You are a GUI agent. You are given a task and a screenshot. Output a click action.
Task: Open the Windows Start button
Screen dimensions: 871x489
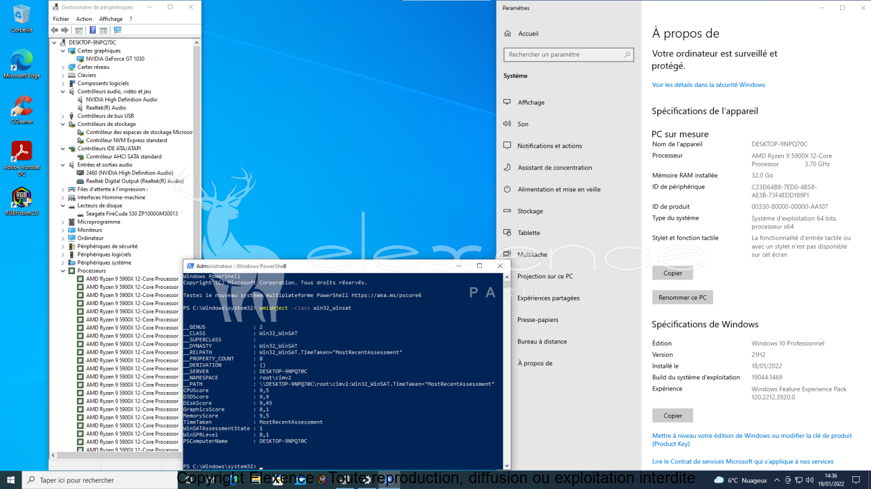(10, 480)
